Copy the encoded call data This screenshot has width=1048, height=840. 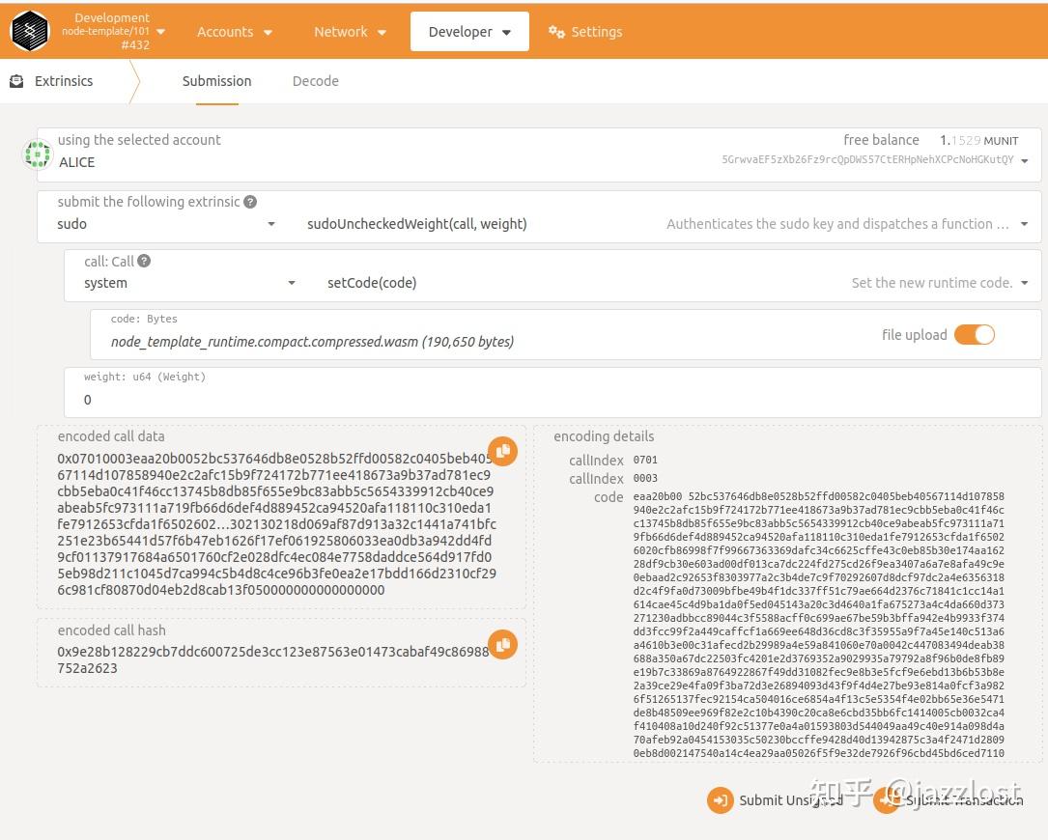502,451
